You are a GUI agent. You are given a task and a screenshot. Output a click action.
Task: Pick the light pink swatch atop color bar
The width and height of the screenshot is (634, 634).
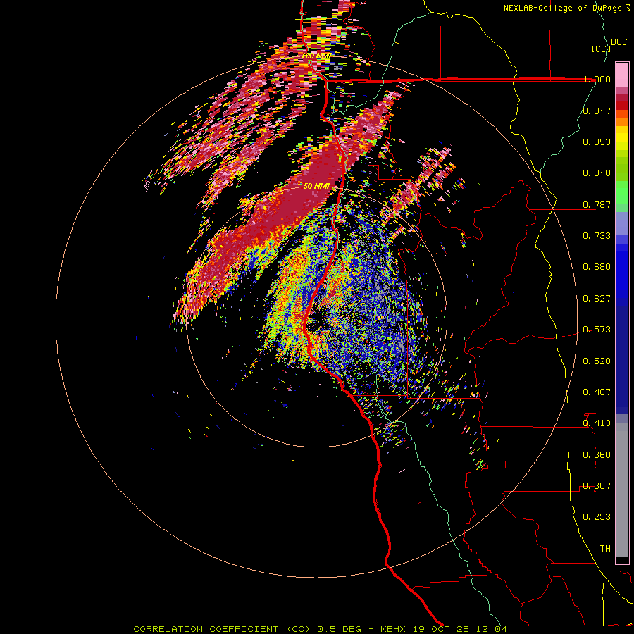pyautogui.click(x=622, y=75)
